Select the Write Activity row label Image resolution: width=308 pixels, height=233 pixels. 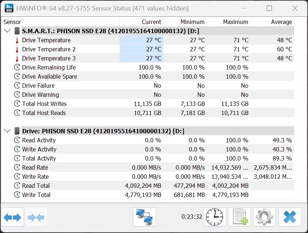39,149
